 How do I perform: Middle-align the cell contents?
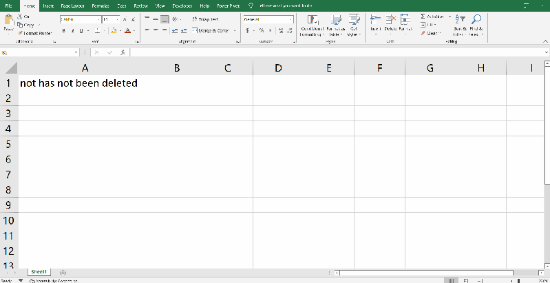(x=156, y=19)
